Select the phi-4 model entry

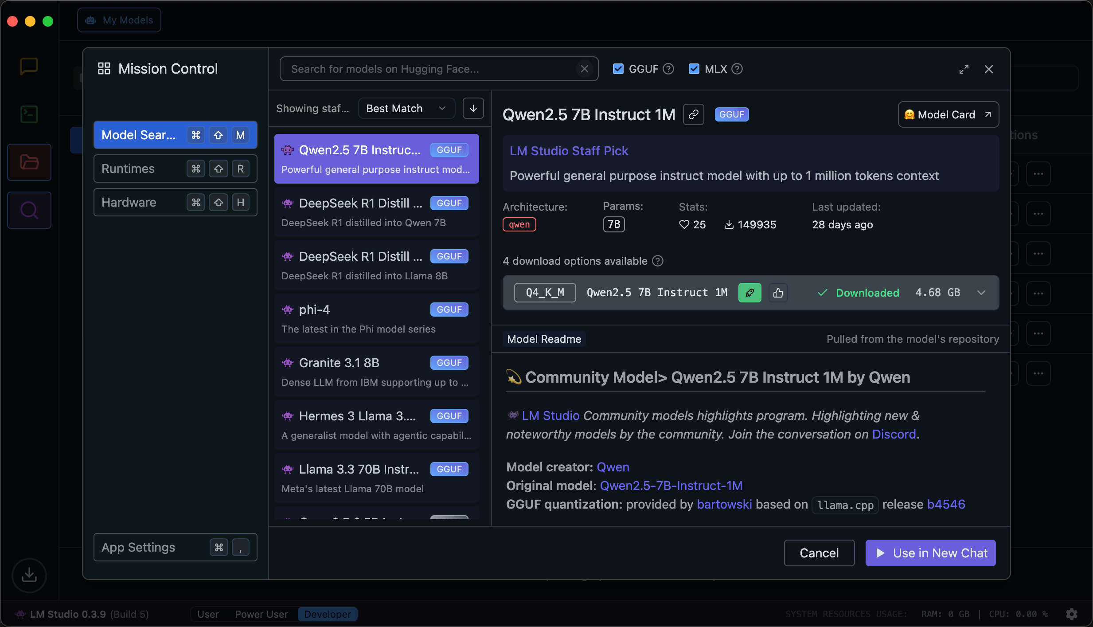click(x=377, y=318)
